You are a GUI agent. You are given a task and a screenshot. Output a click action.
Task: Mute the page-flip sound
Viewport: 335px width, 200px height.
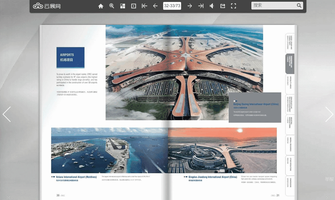click(x=212, y=6)
